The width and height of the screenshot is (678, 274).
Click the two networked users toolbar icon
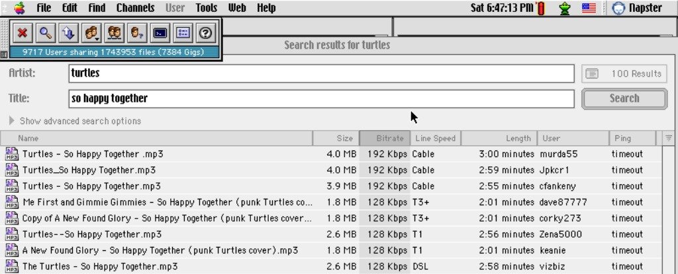[x=115, y=33]
